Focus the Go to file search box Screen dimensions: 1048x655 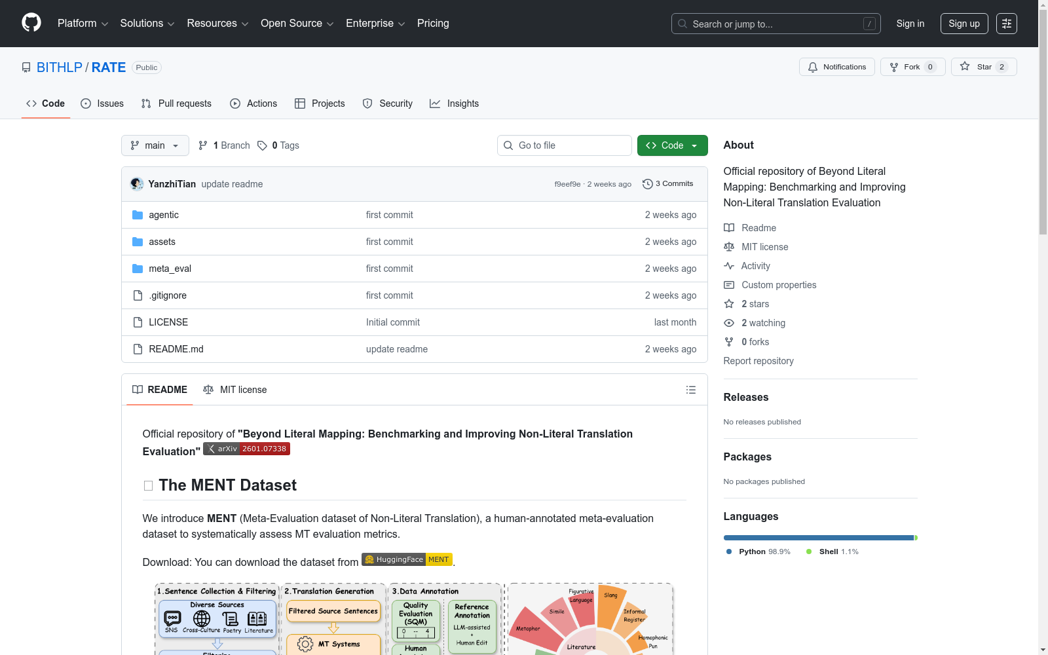[x=565, y=145]
